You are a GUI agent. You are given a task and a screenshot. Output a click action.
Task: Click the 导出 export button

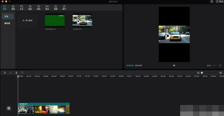click(220, 2)
